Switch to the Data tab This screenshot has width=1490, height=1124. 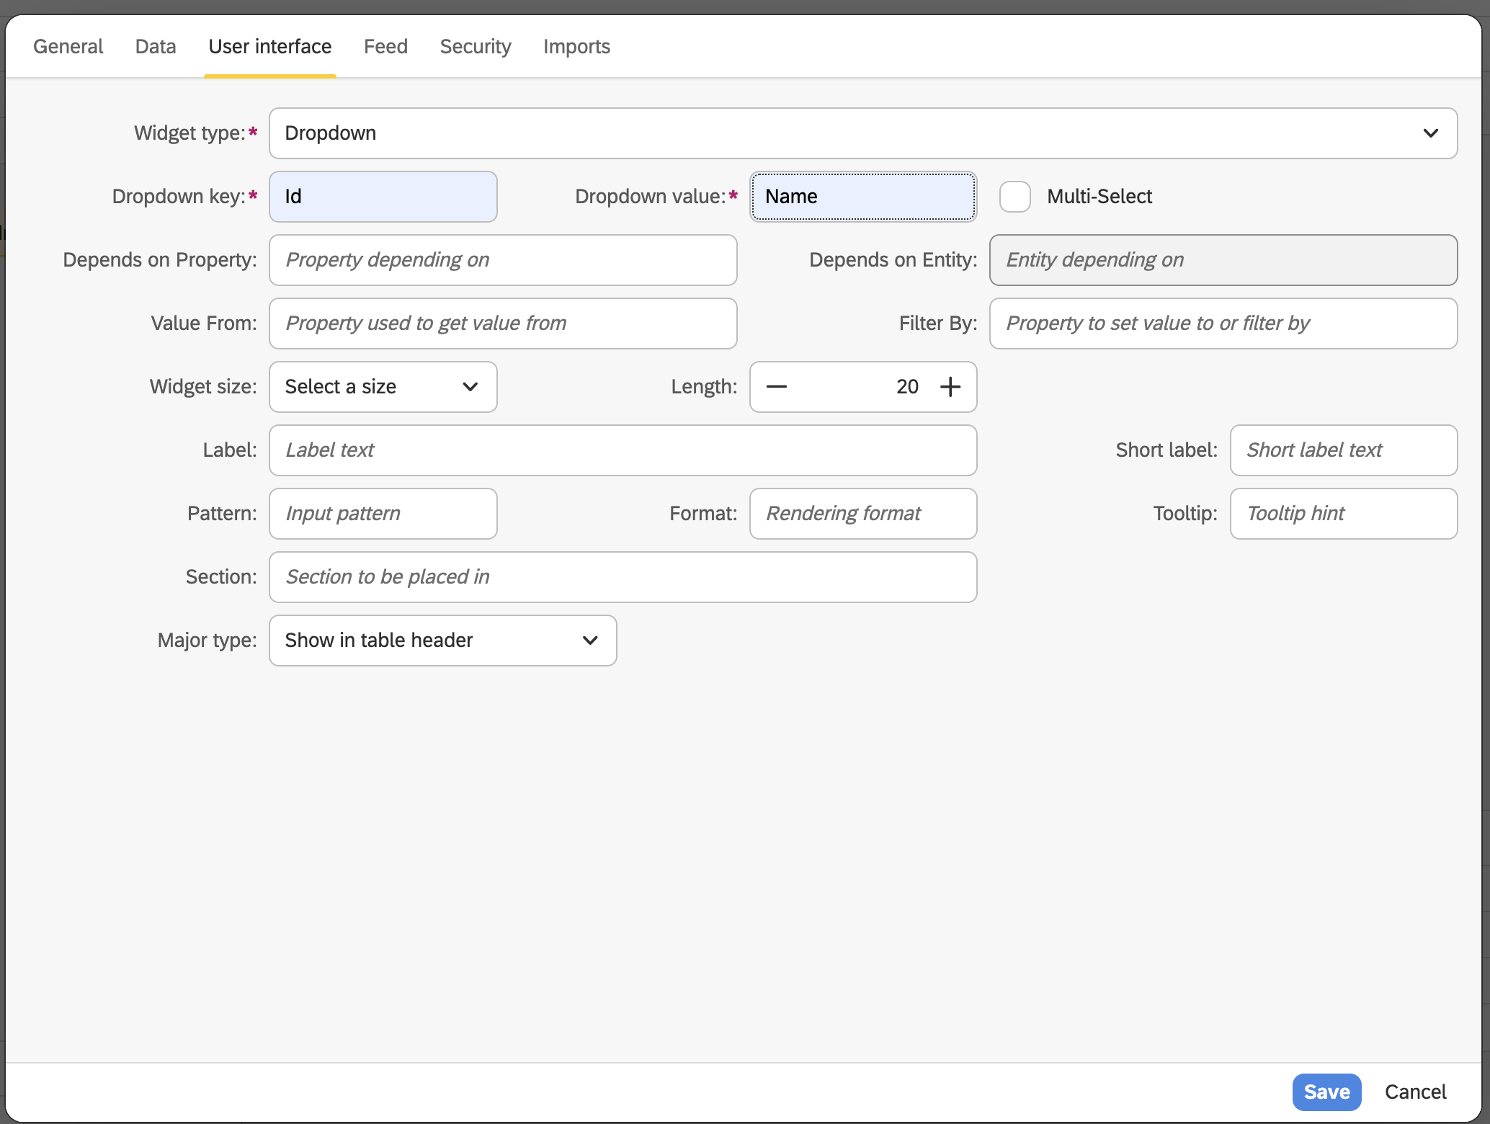[x=156, y=47]
